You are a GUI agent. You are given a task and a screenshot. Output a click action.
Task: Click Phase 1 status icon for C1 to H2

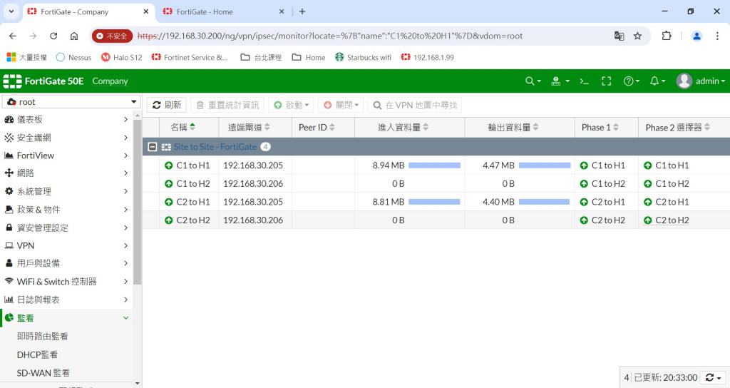coord(584,183)
